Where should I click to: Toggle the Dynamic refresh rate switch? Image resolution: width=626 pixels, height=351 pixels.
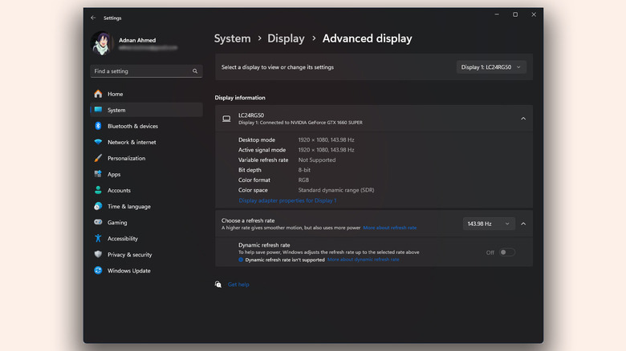[x=506, y=252]
